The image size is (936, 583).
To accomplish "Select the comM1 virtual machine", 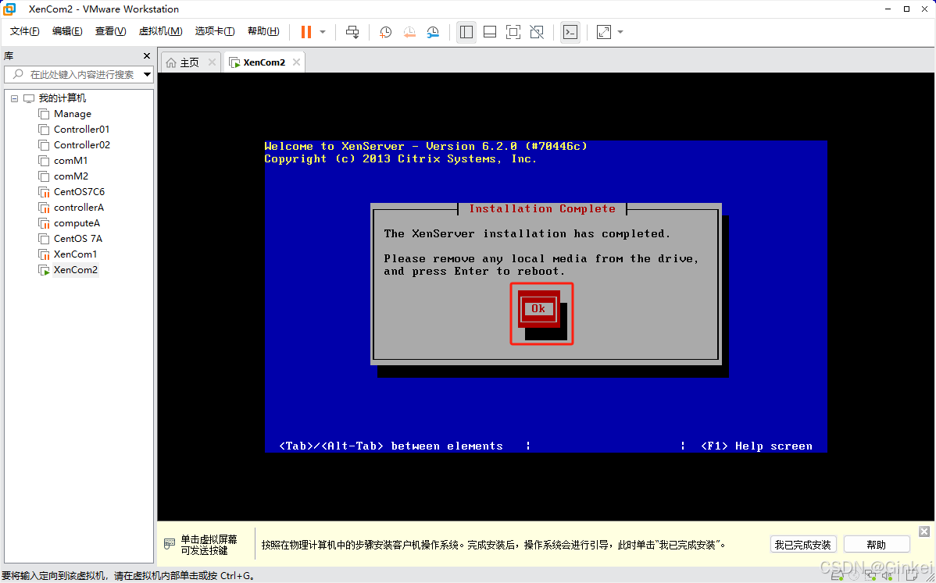I will pyautogui.click(x=70, y=160).
